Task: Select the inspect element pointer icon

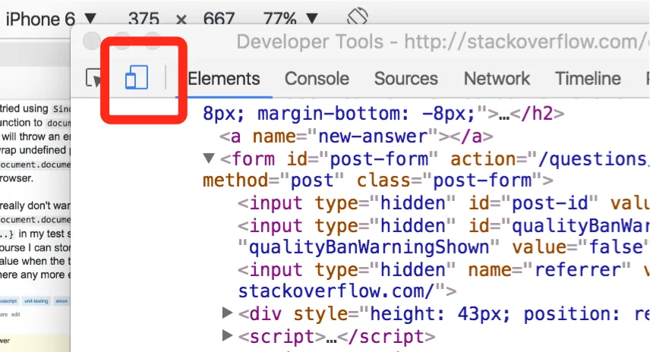Action: click(93, 77)
